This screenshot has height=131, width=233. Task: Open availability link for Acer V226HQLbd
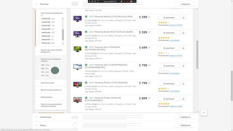(176, 56)
